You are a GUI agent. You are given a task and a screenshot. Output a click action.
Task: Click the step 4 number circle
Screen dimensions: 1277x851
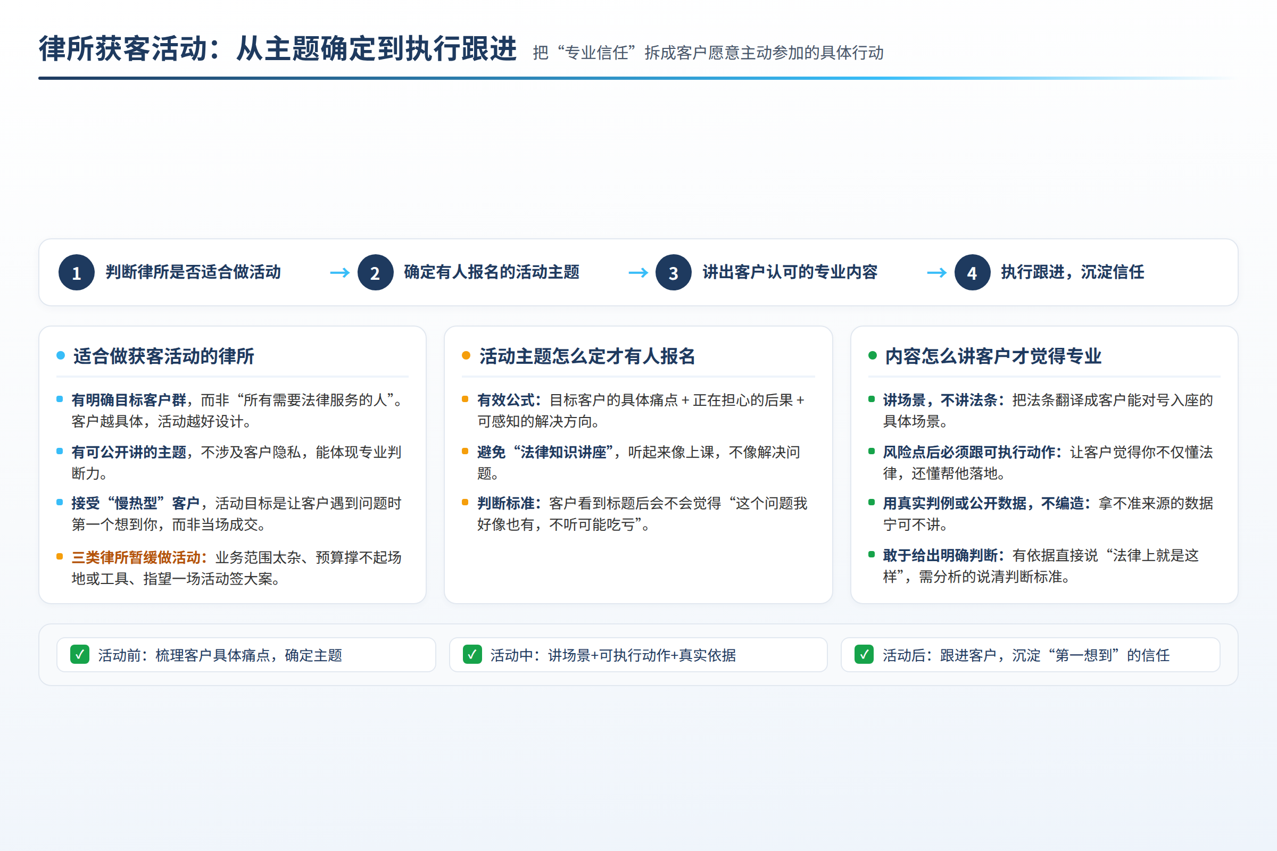click(x=972, y=272)
